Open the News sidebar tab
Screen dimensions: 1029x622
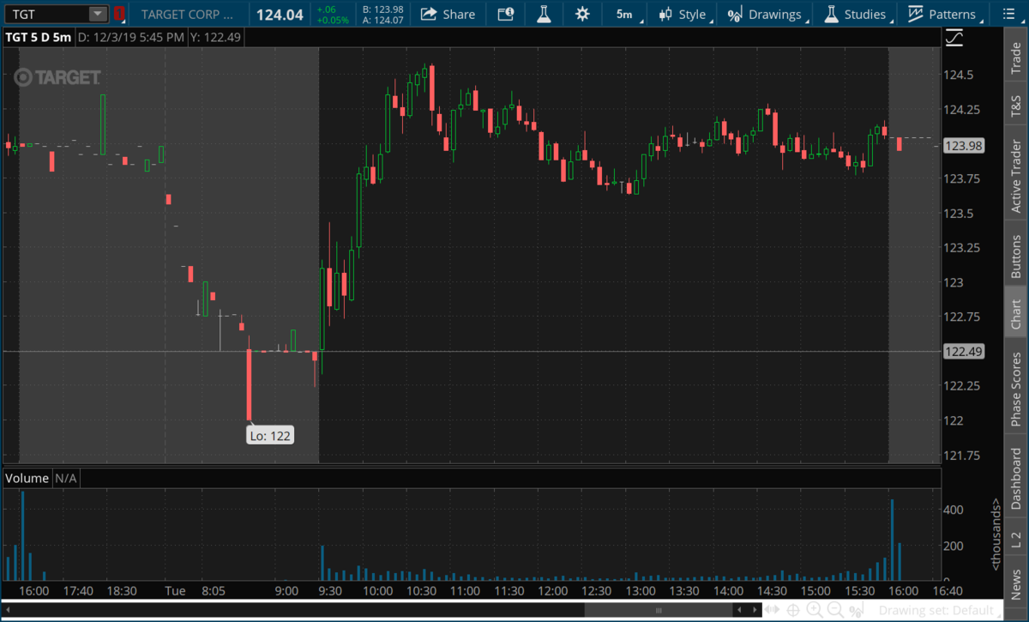pyautogui.click(x=1016, y=579)
